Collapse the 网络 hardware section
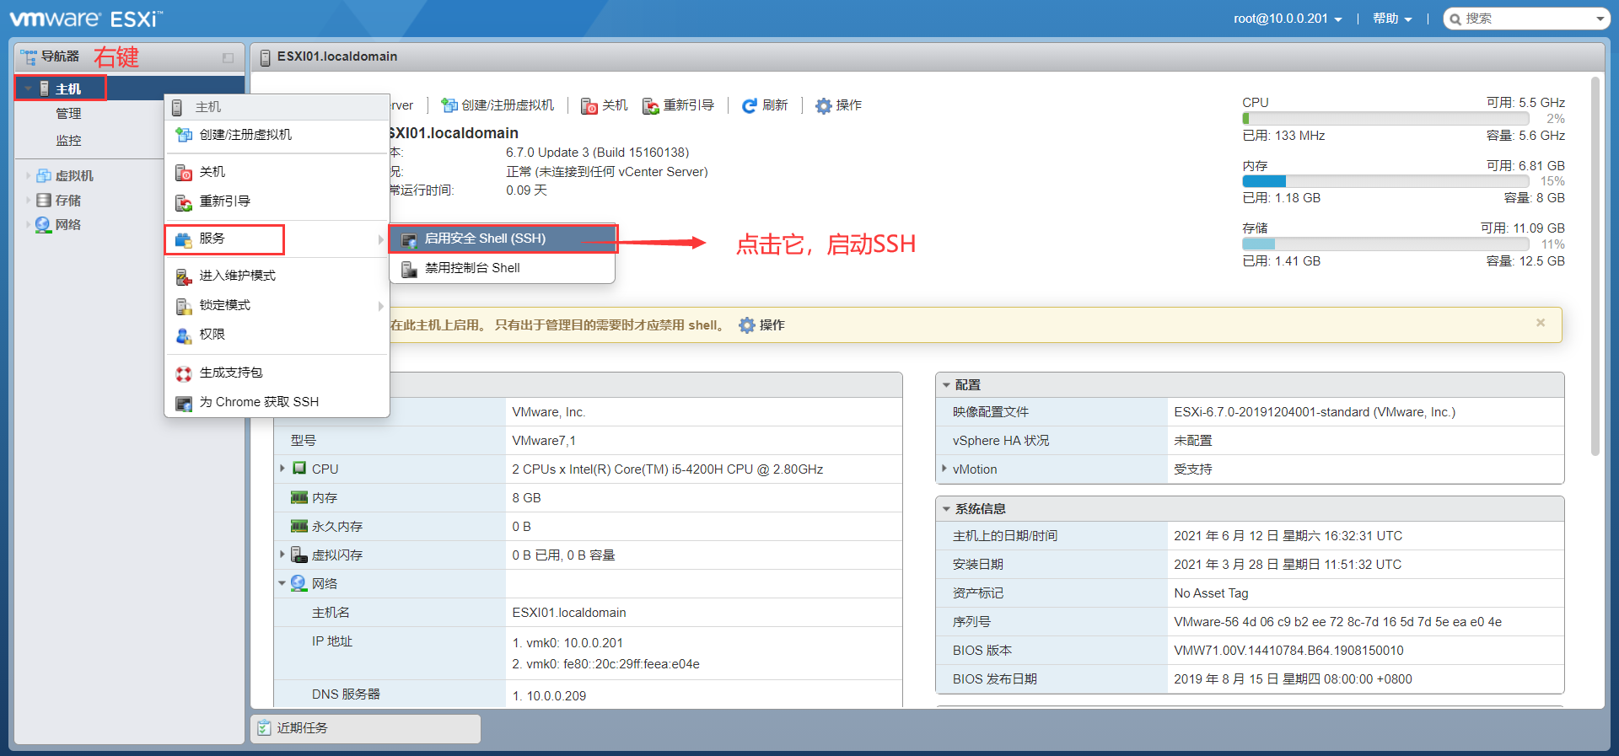 (282, 583)
